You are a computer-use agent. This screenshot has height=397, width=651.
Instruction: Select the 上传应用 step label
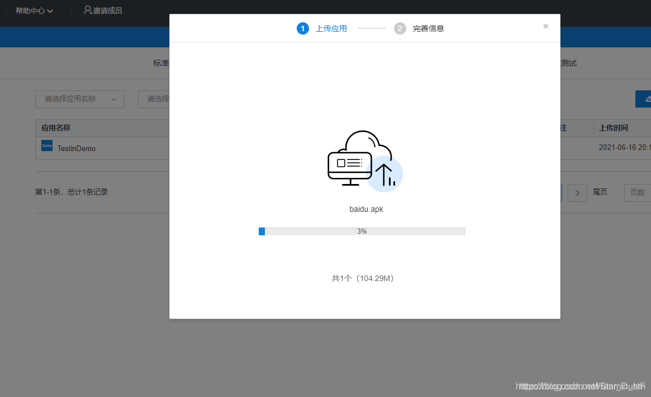331,28
